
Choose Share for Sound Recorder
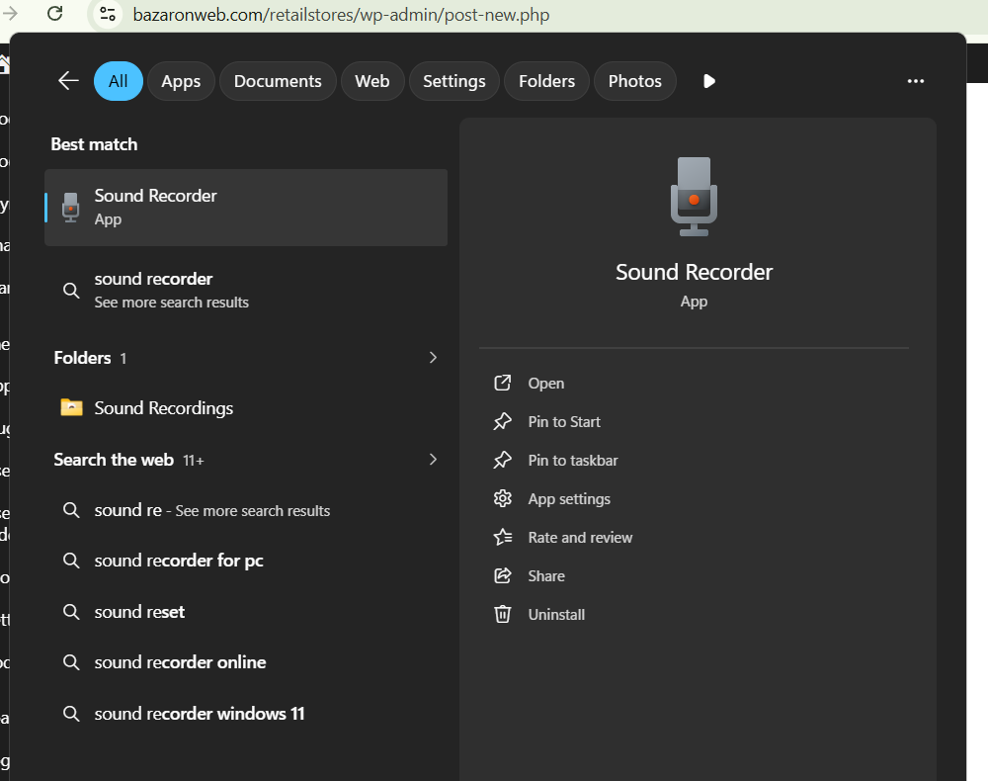click(545, 575)
